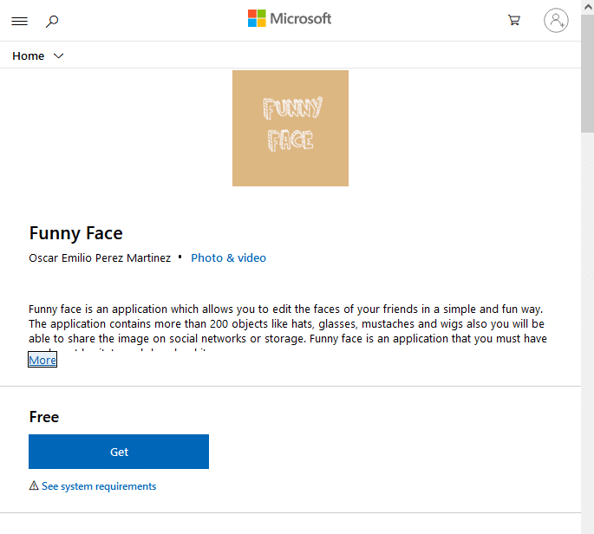Open the Photo & video category link
The image size is (594, 534).
pos(228,257)
